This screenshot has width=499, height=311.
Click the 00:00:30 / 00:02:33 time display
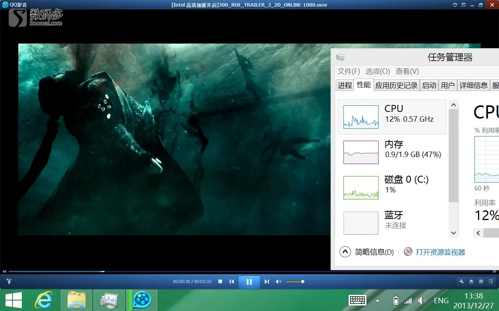(192, 281)
